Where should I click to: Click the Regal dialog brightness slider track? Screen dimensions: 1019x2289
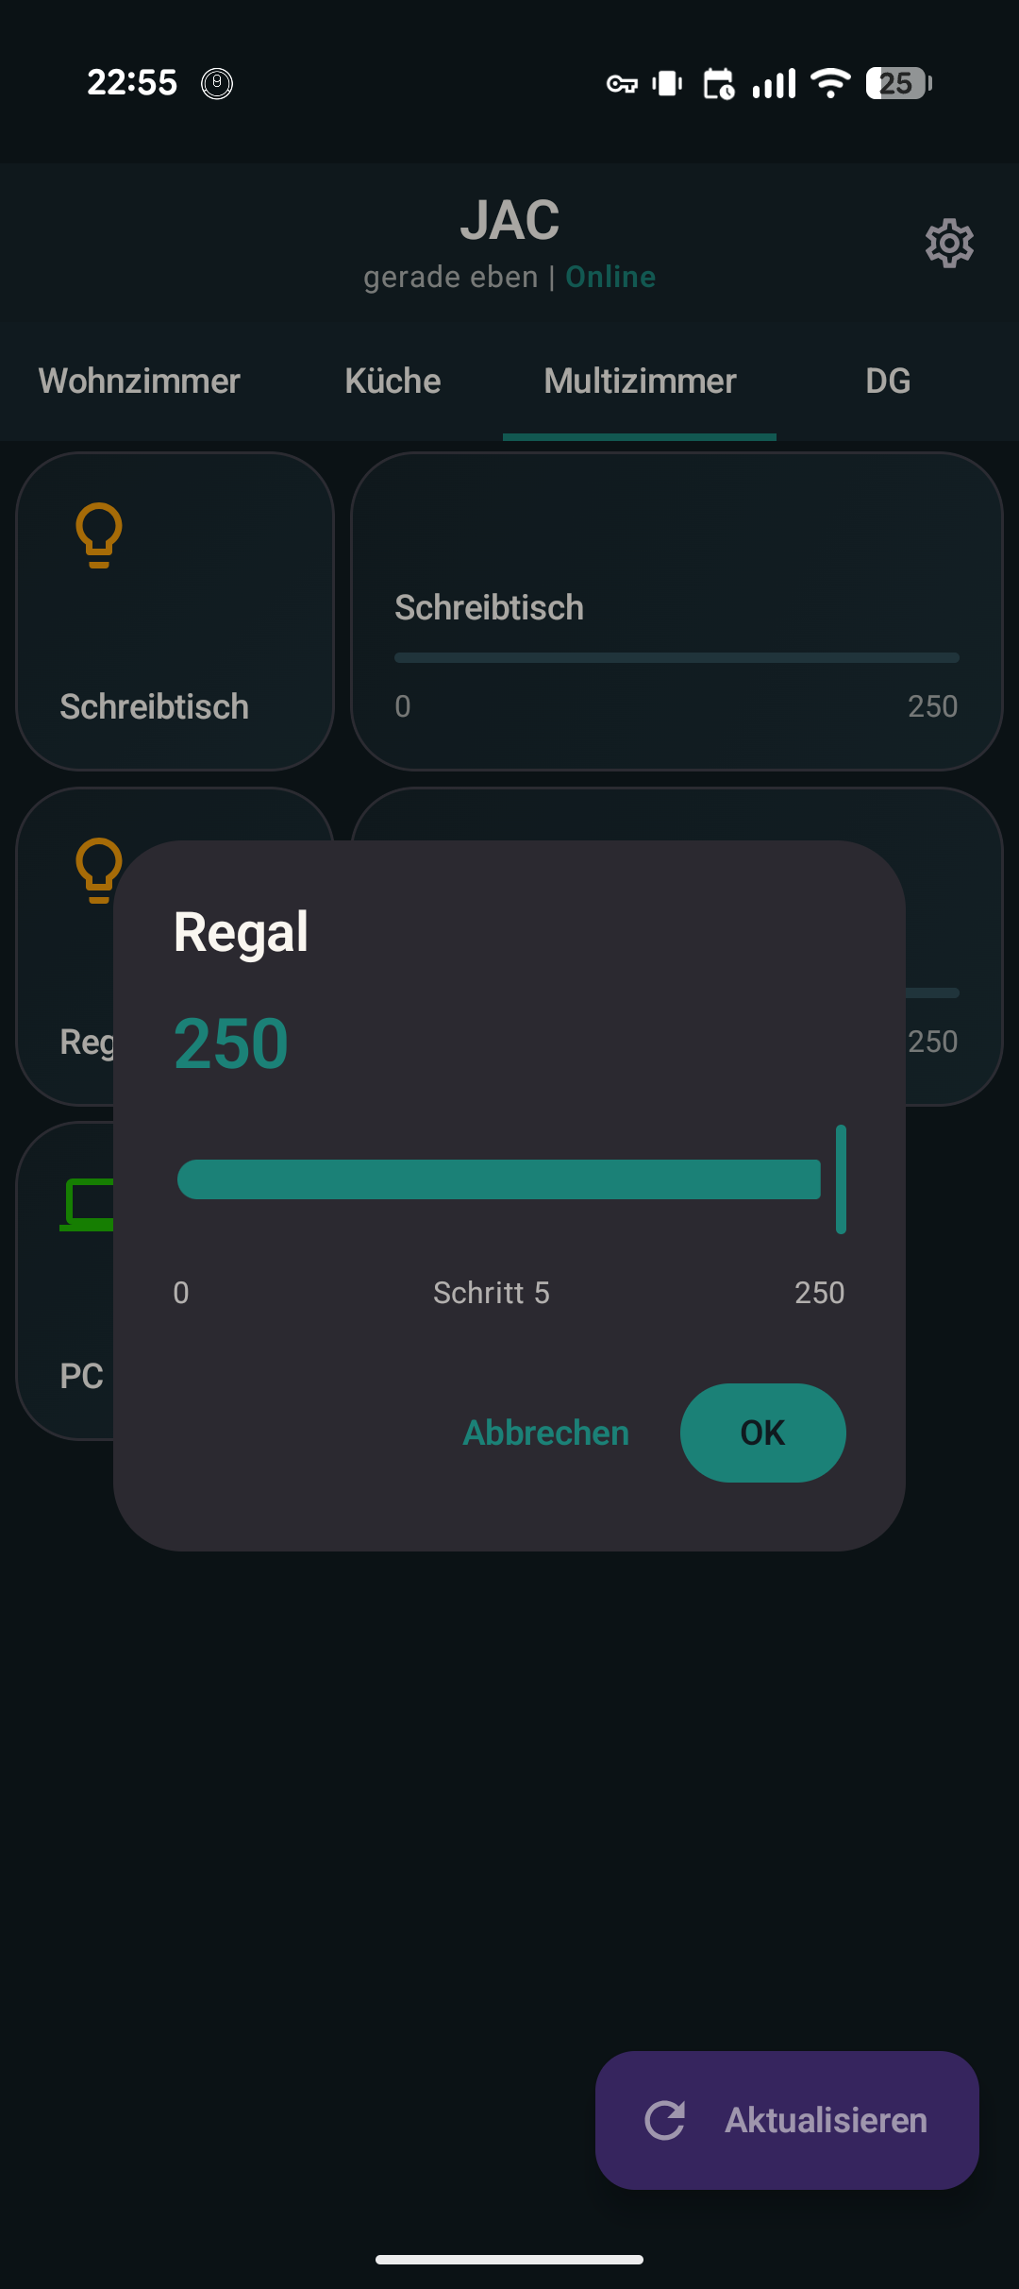(x=498, y=1179)
